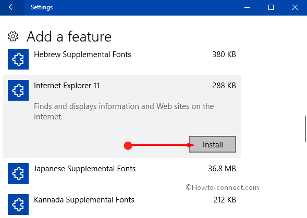Image resolution: width=307 pixels, height=218 pixels.
Task: Click the Internet Explorer 11 puzzle icon
Action: point(18,90)
